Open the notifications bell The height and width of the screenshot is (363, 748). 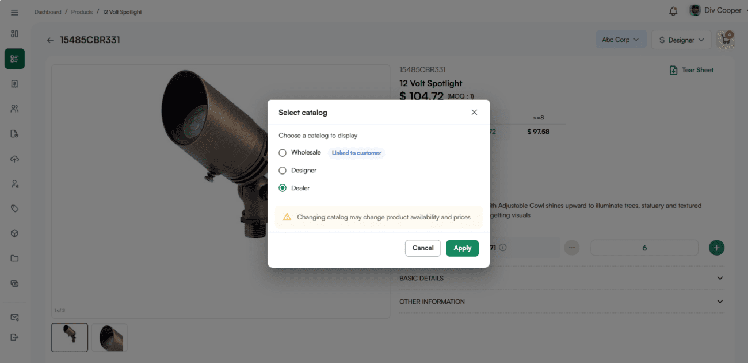pyautogui.click(x=673, y=11)
